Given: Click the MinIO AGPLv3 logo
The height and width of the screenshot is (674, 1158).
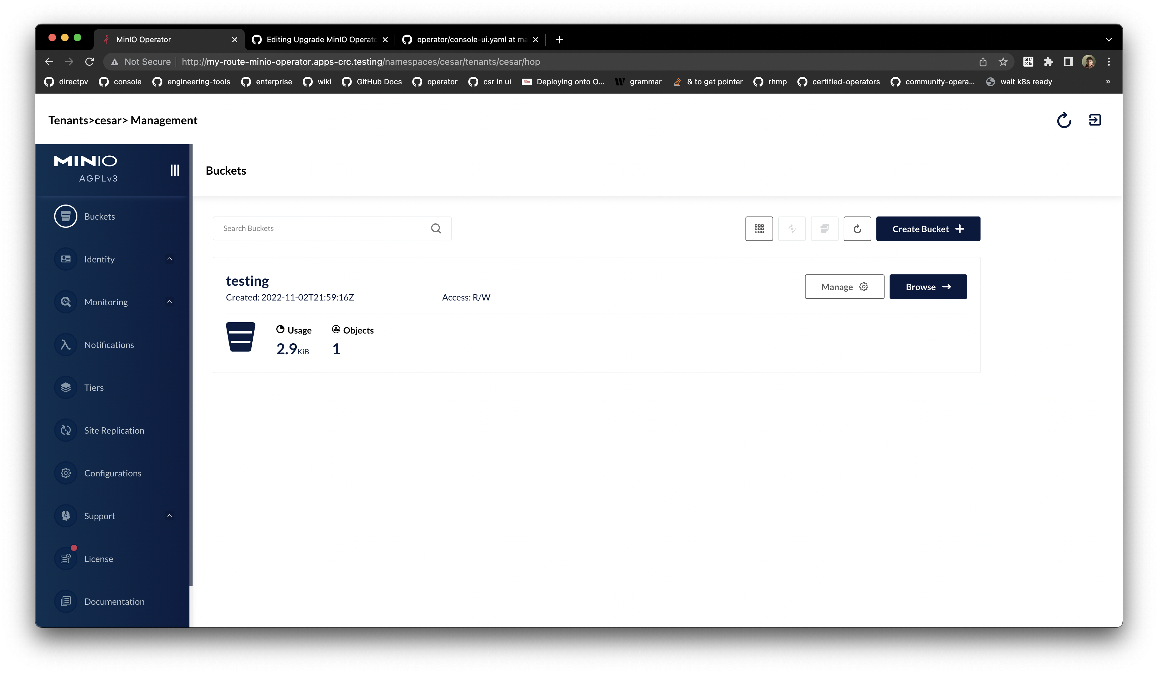Looking at the screenshot, I should pos(86,169).
